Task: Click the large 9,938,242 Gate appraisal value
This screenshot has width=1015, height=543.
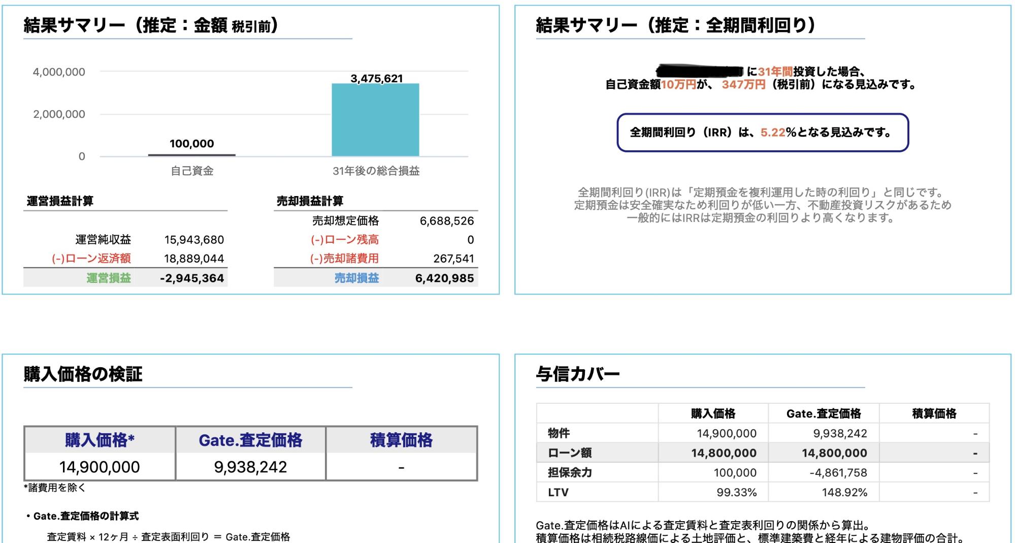Action: (x=250, y=467)
